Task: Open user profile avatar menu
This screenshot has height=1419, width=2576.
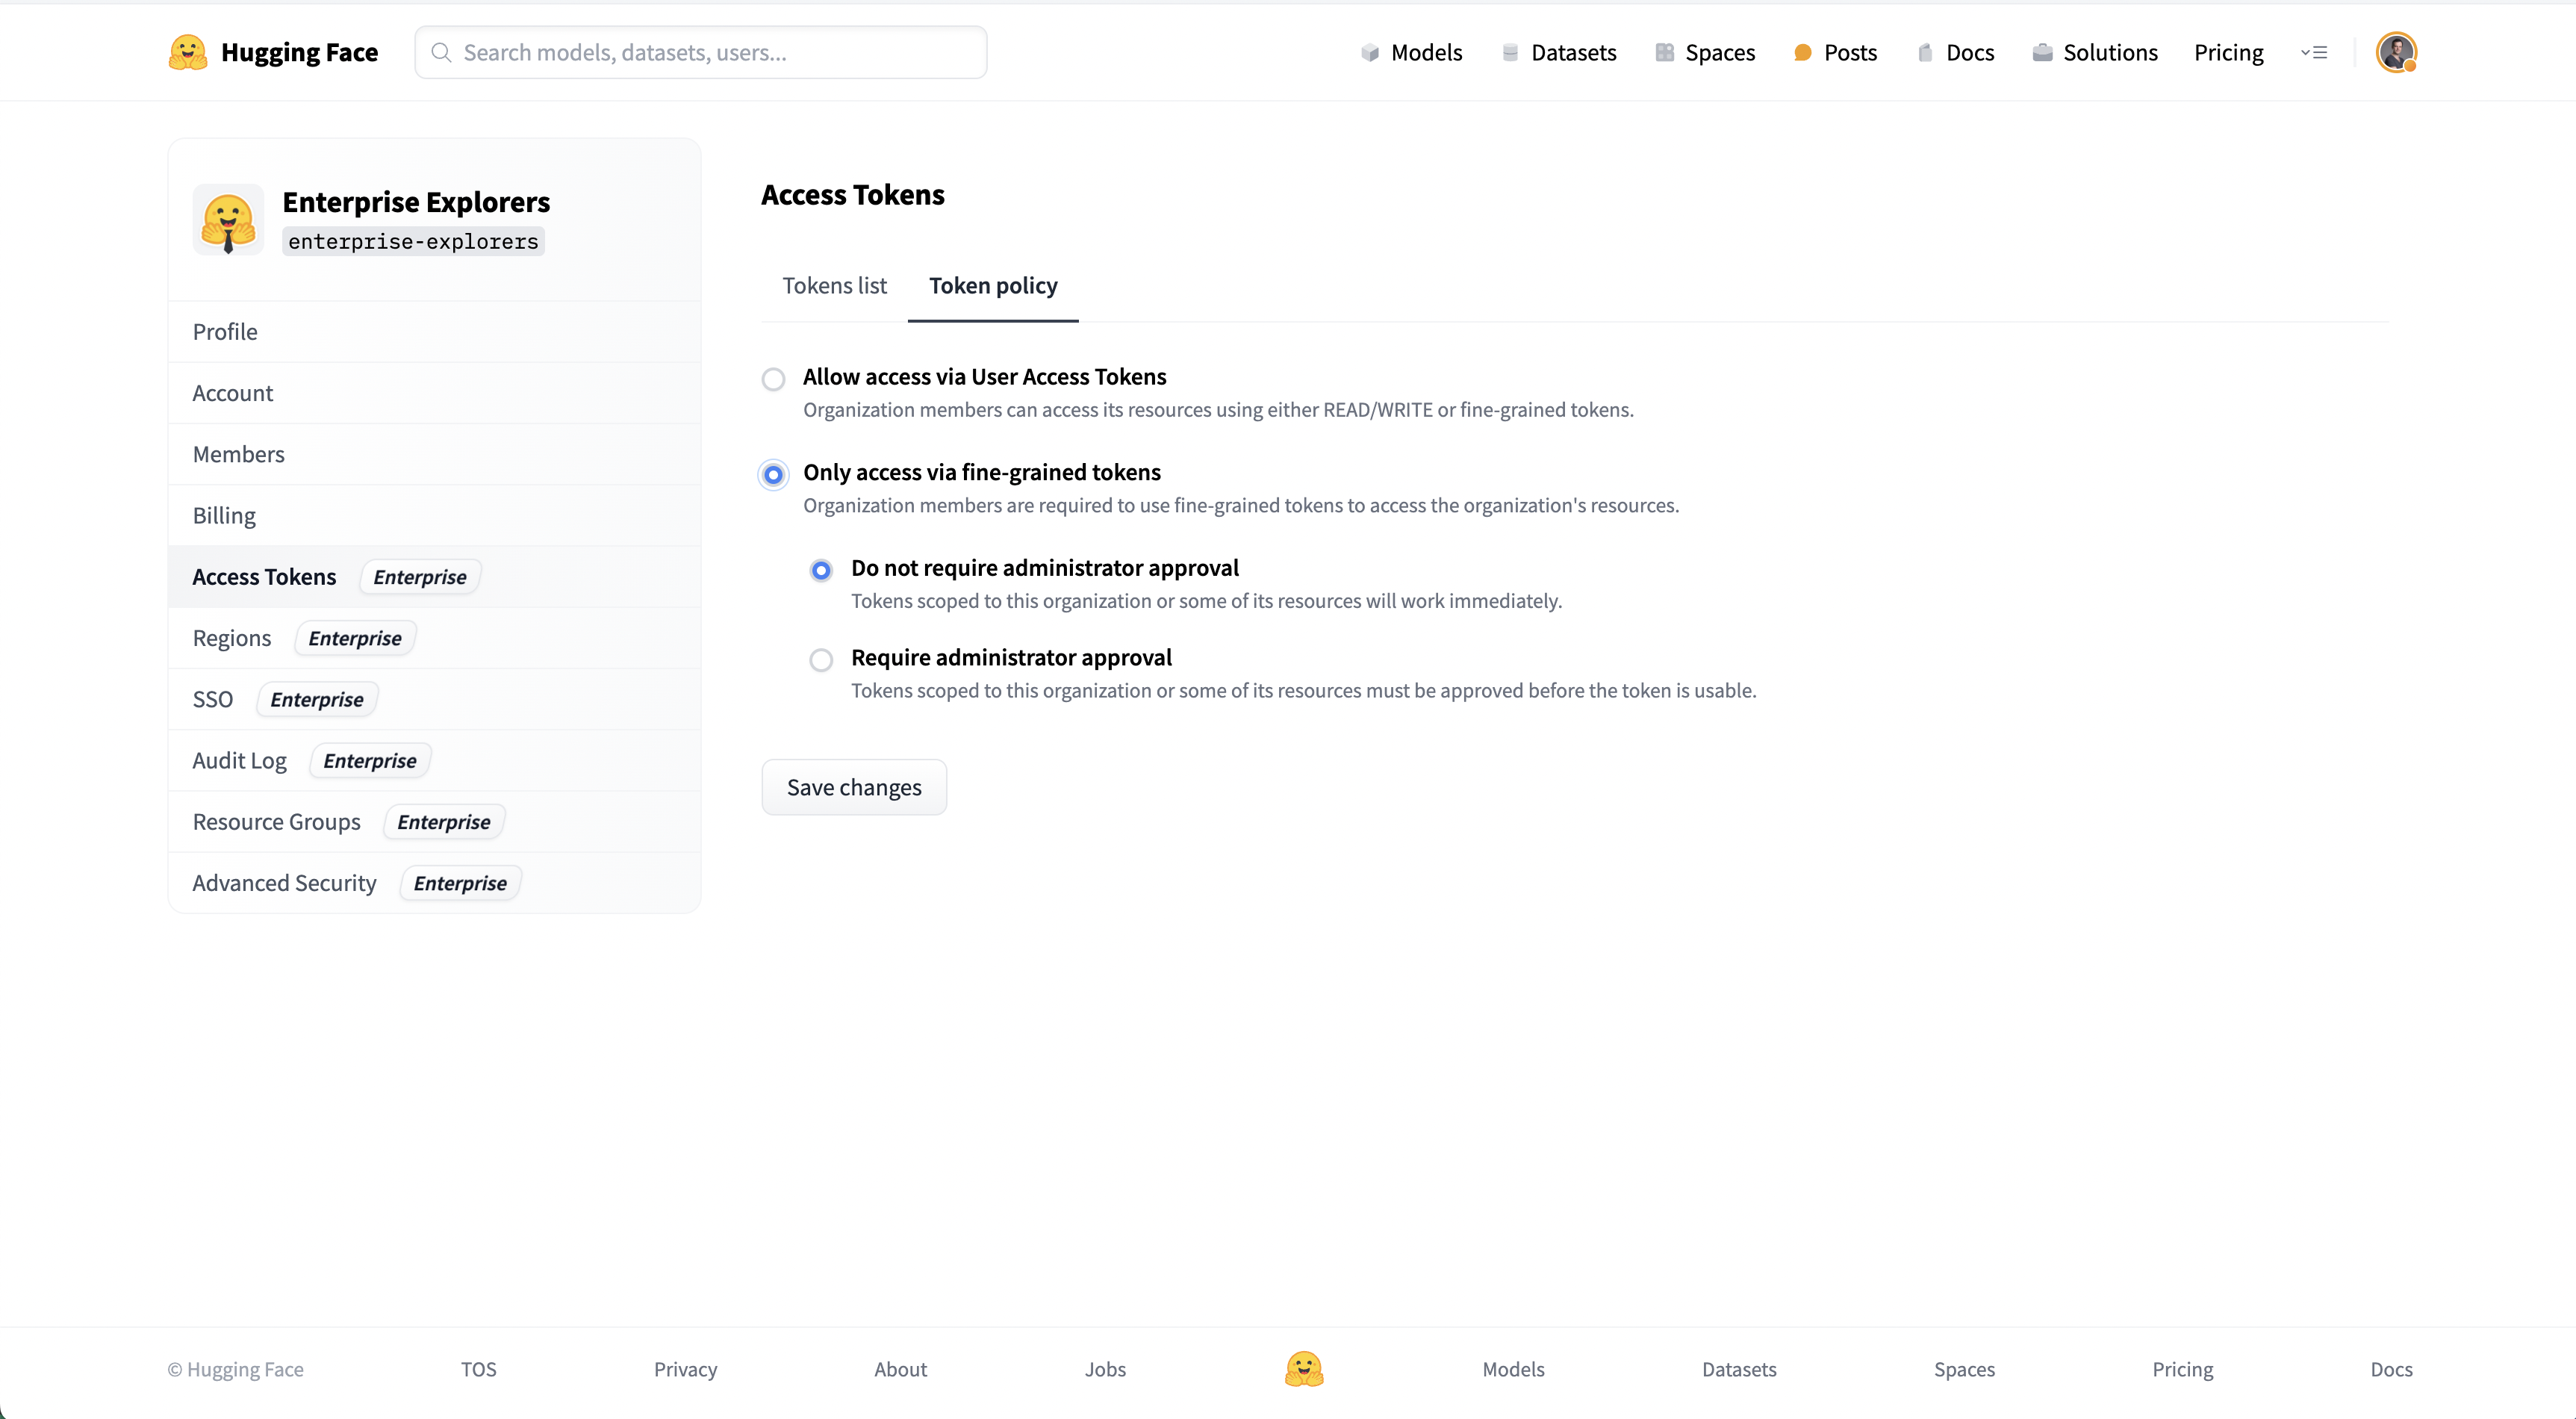Action: (x=2396, y=53)
